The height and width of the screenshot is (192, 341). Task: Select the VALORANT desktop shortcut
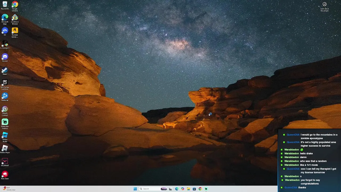pos(5,162)
